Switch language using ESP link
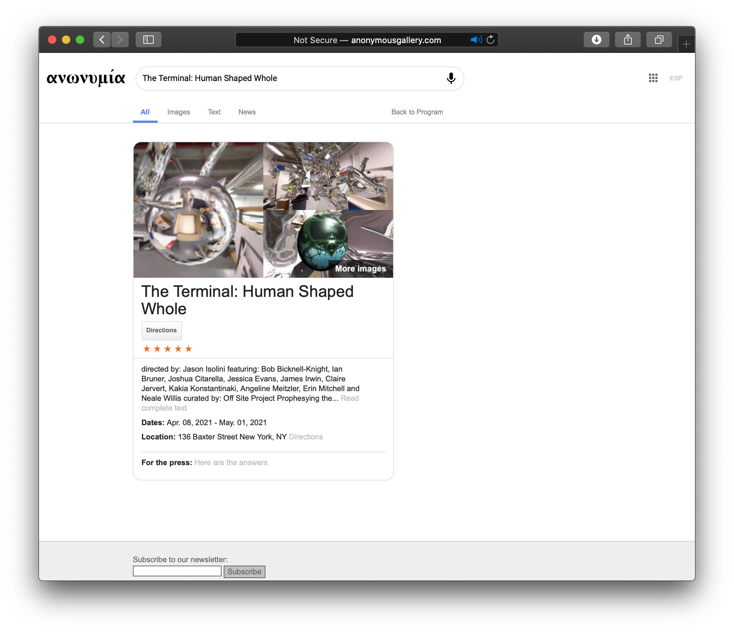This screenshot has height=632, width=734. click(x=676, y=78)
